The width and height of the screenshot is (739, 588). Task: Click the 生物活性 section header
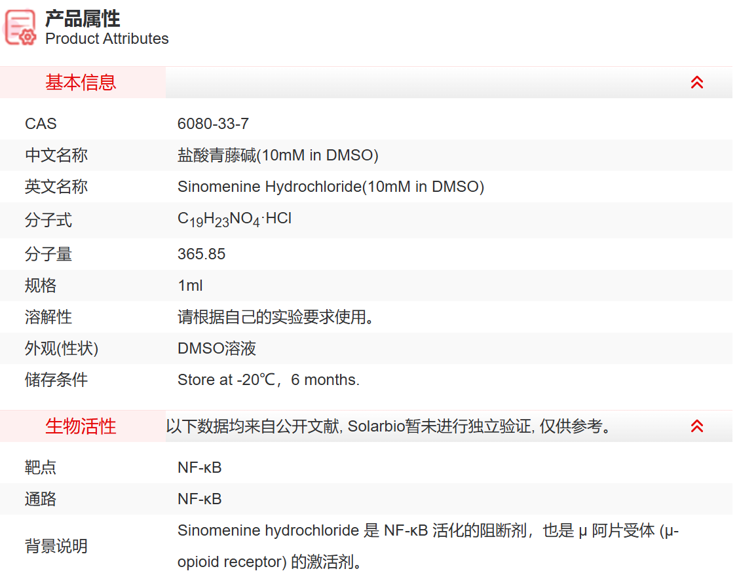(80, 426)
